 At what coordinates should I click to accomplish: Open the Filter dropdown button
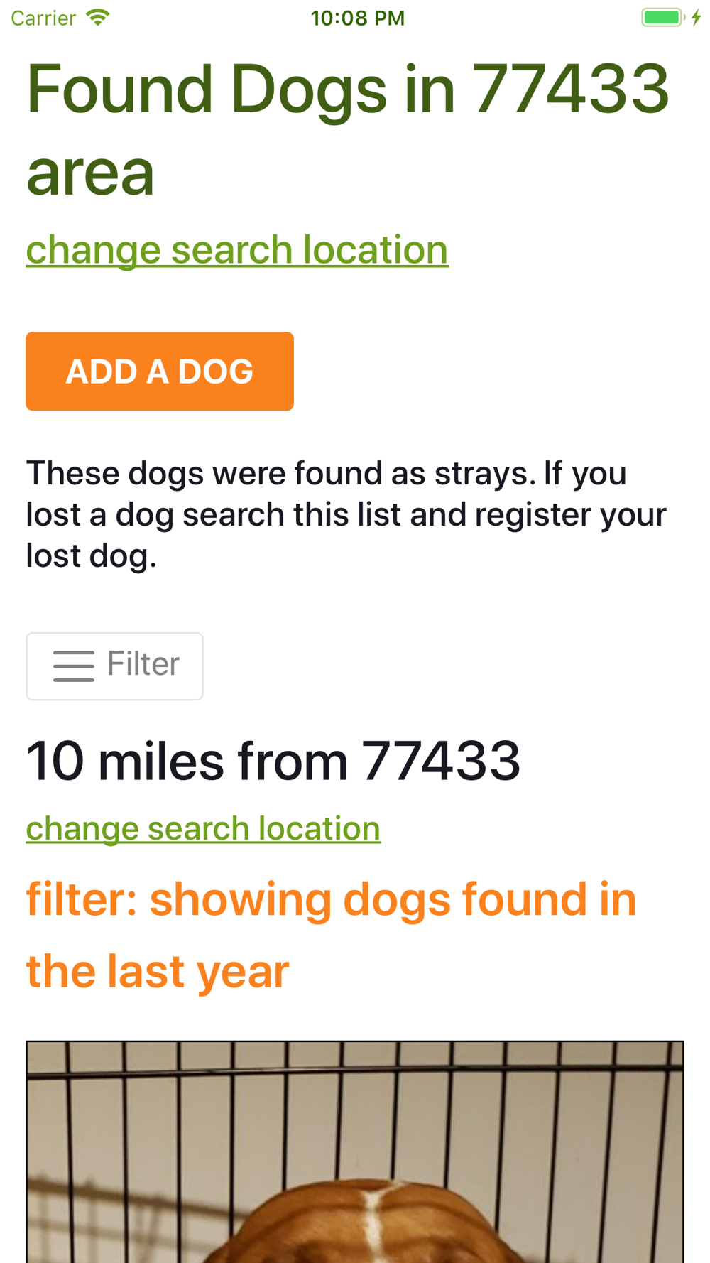click(114, 666)
